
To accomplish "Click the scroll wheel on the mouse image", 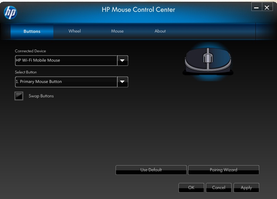I will (x=208, y=57).
